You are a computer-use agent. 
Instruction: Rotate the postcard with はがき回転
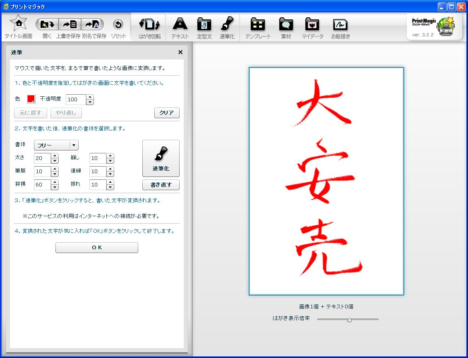[149, 25]
